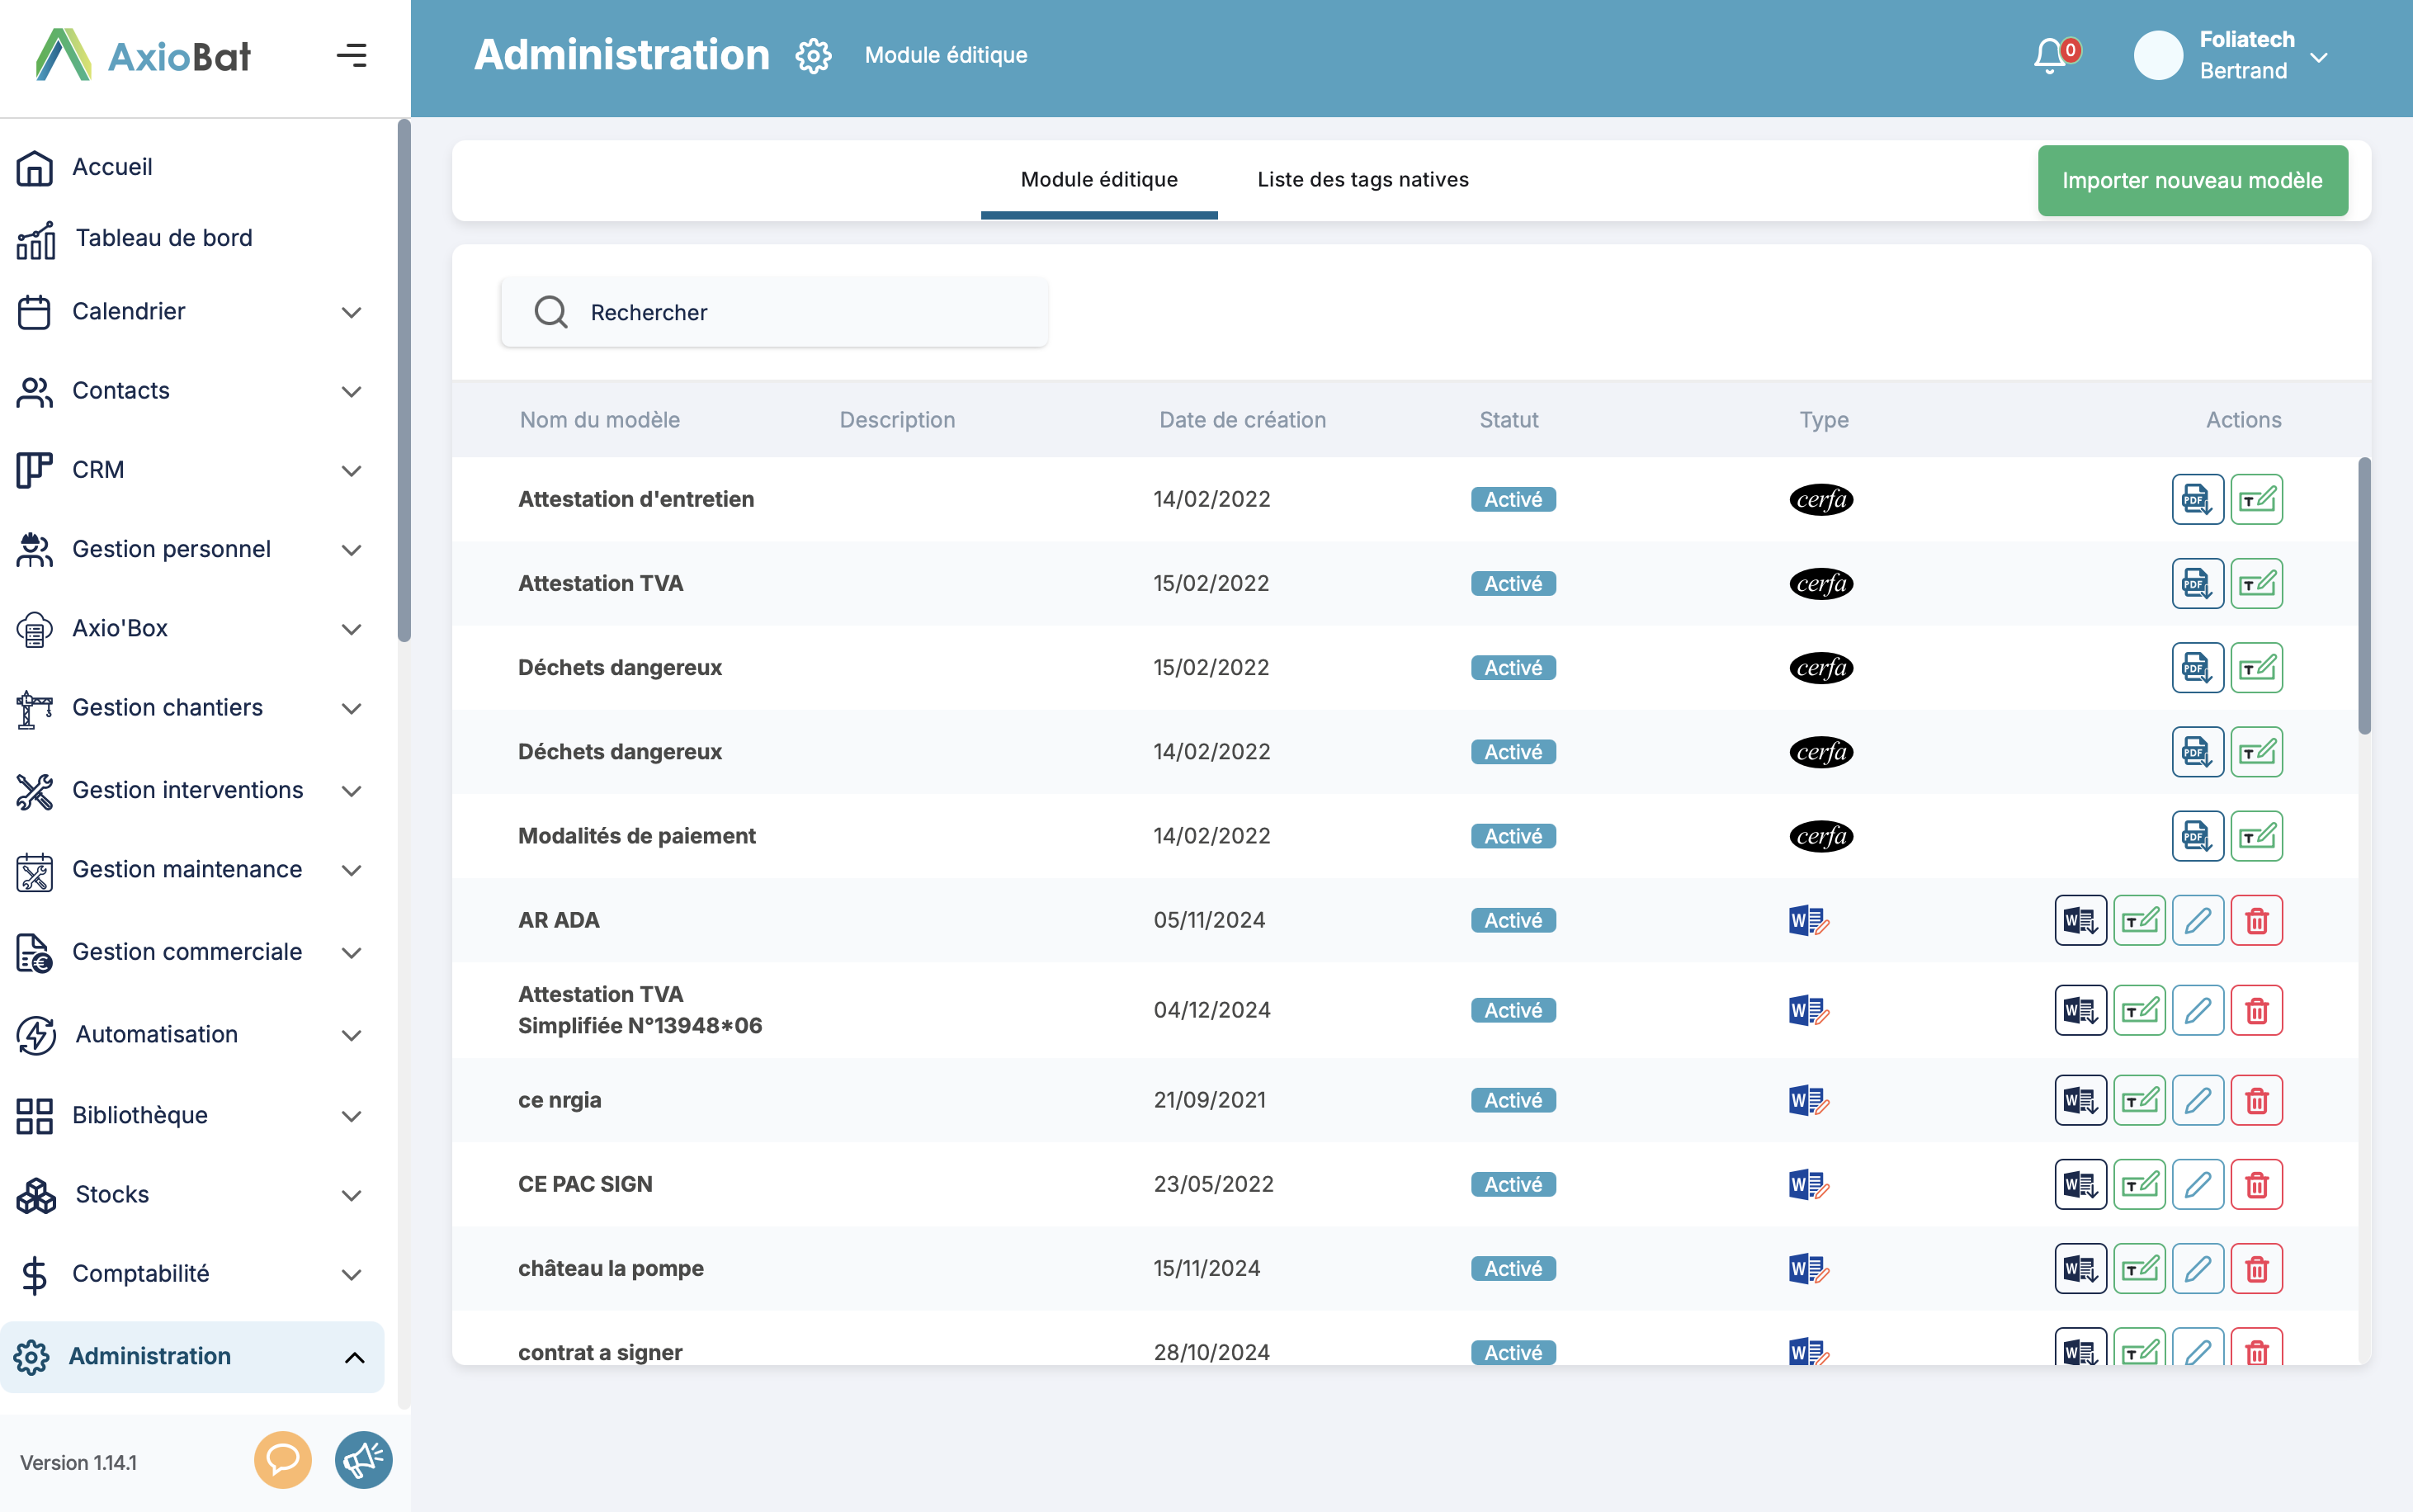Open the notifications bell
2413x1512 pixels.
[2049, 55]
